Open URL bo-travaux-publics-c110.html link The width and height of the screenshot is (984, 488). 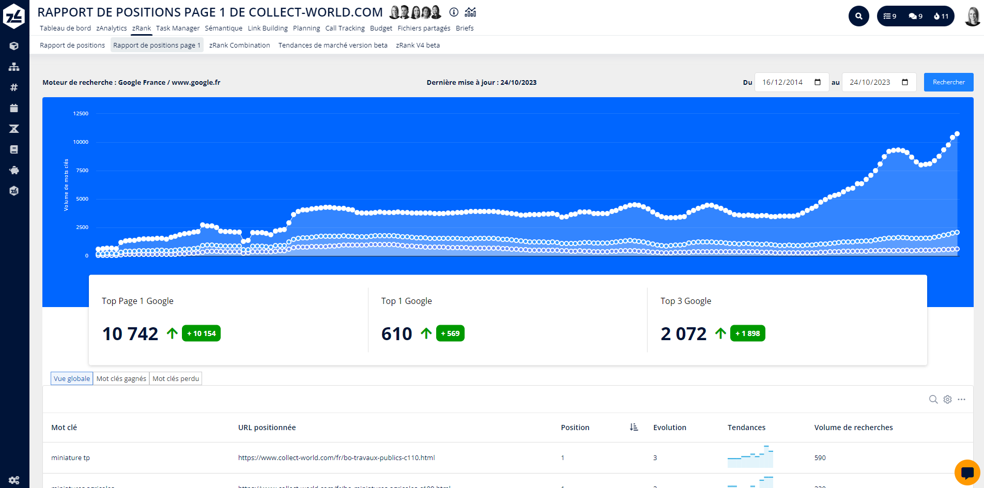(x=336, y=457)
